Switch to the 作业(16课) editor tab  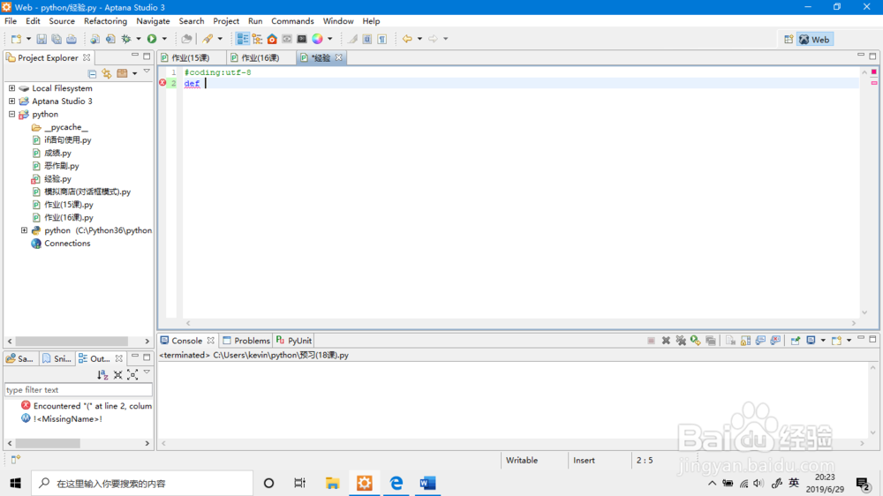260,58
